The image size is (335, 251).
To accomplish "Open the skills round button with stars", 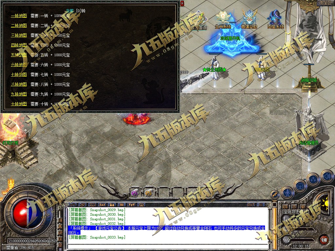I will (x=313, y=180).
